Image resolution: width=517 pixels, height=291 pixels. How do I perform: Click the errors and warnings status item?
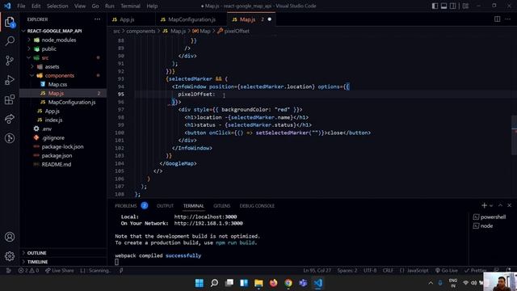(x=29, y=271)
